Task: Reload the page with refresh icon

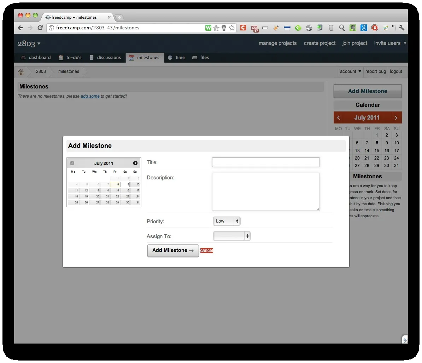Action: [x=40, y=28]
